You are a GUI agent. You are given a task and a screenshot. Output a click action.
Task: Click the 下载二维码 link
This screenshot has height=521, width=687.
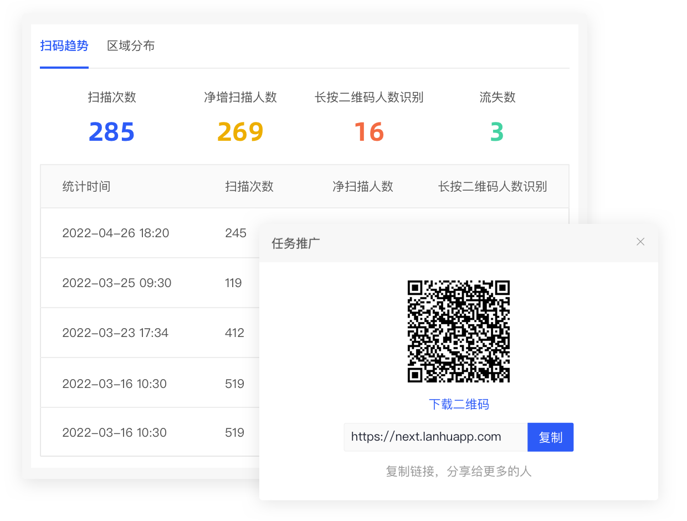pos(459,404)
